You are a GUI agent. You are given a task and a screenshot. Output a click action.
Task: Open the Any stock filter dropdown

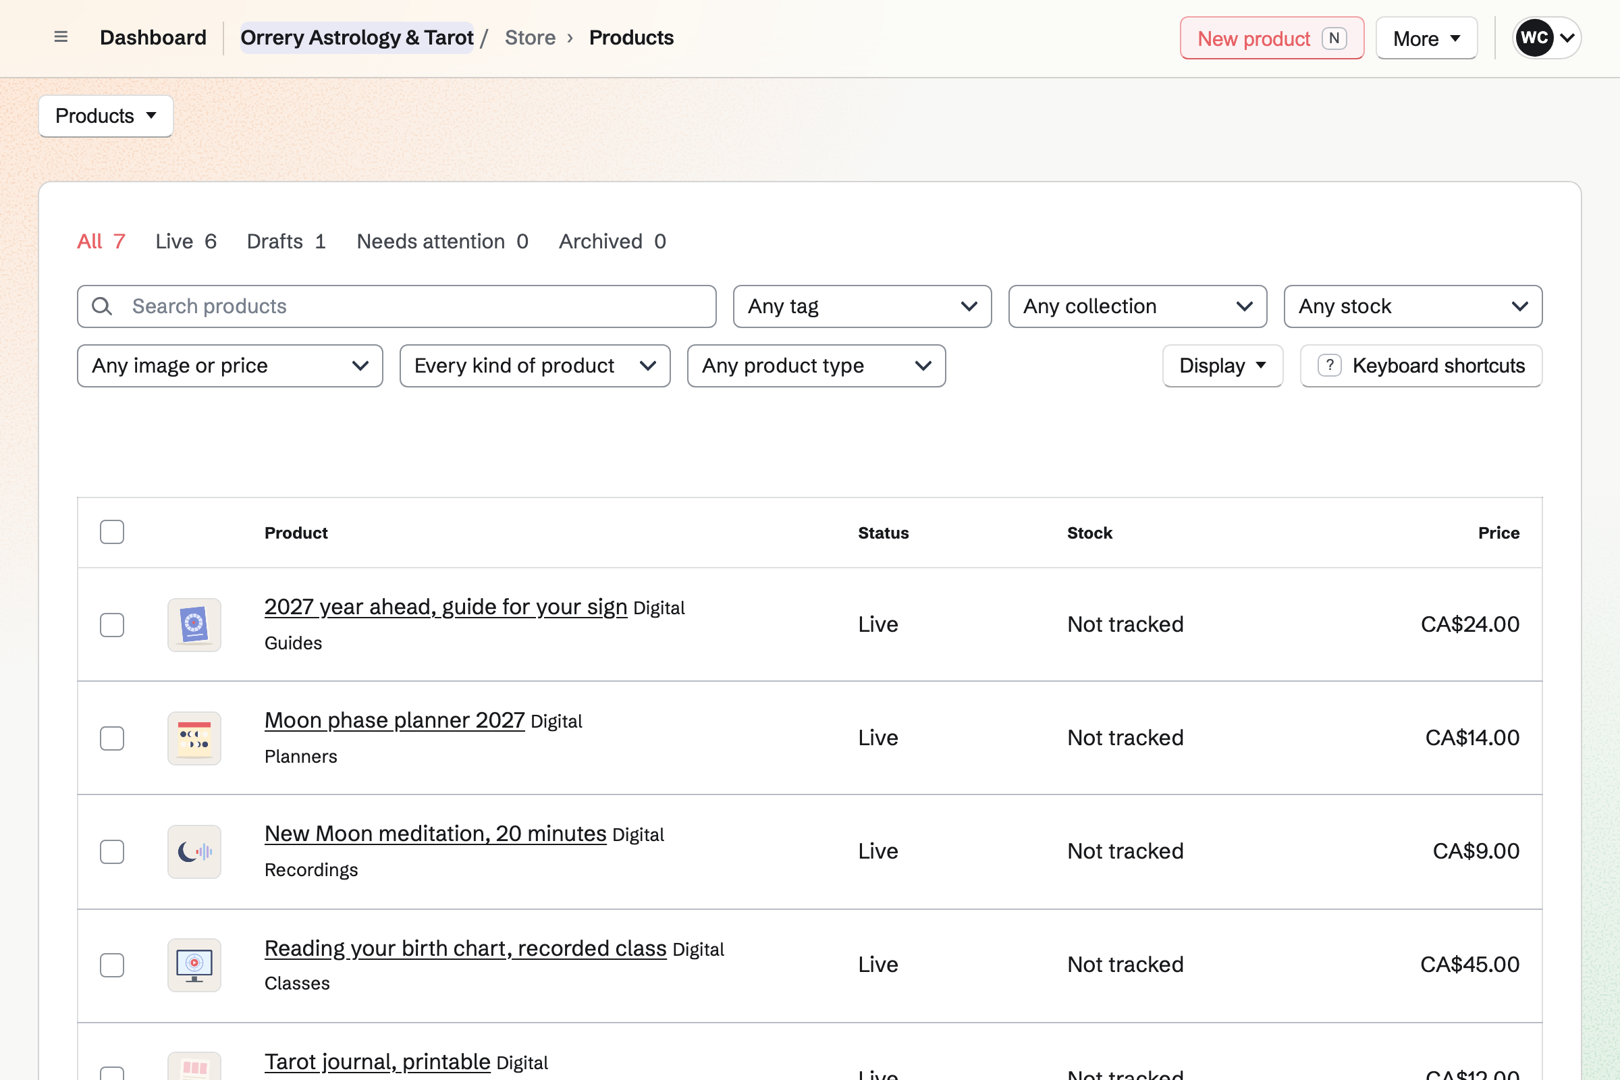tap(1413, 306)
